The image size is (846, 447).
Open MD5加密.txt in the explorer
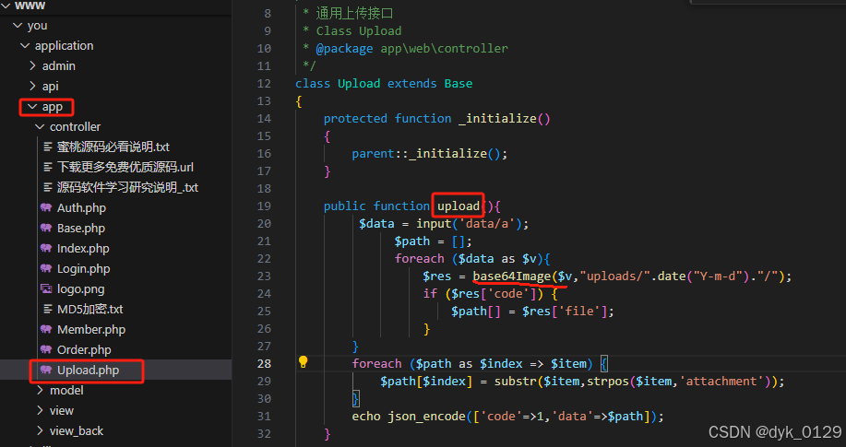(x=90, y=309)
